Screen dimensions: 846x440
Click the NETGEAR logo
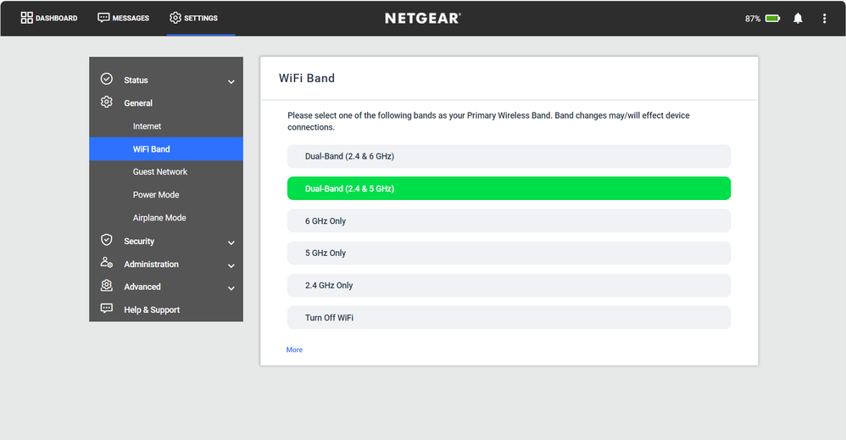tap(422, 19)
